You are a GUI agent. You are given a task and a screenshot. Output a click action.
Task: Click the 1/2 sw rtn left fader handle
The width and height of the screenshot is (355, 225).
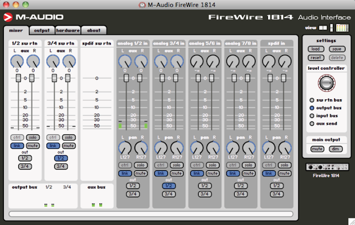click(x=18, y=78)
